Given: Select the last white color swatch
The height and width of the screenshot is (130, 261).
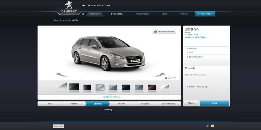Looking at the screenshot, I should (165, 87).
